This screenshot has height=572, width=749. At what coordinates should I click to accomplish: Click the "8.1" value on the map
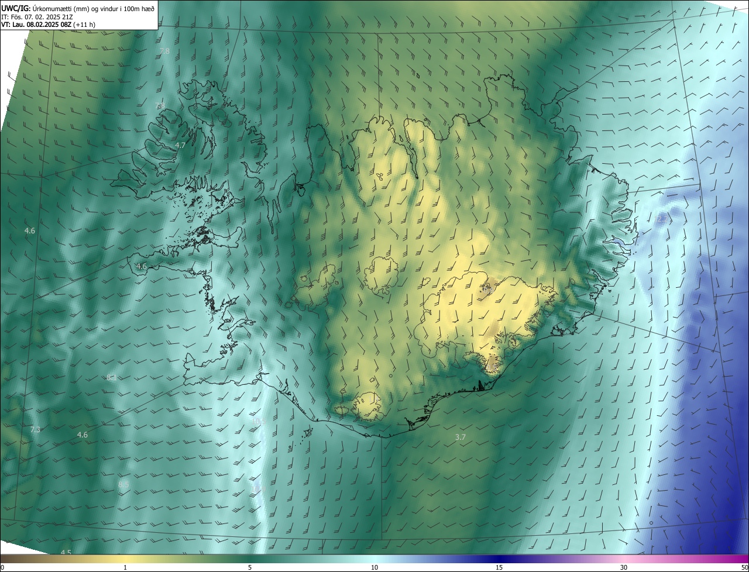click(x=111, y=377)
